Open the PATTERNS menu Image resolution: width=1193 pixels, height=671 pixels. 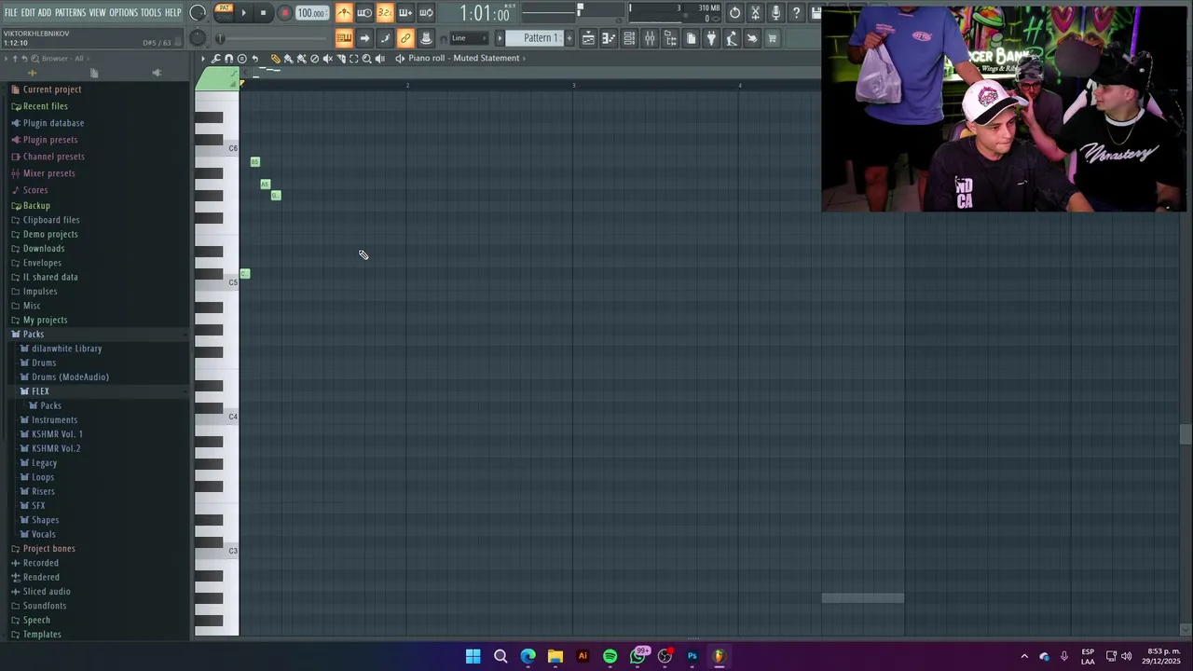pos(70,13)
